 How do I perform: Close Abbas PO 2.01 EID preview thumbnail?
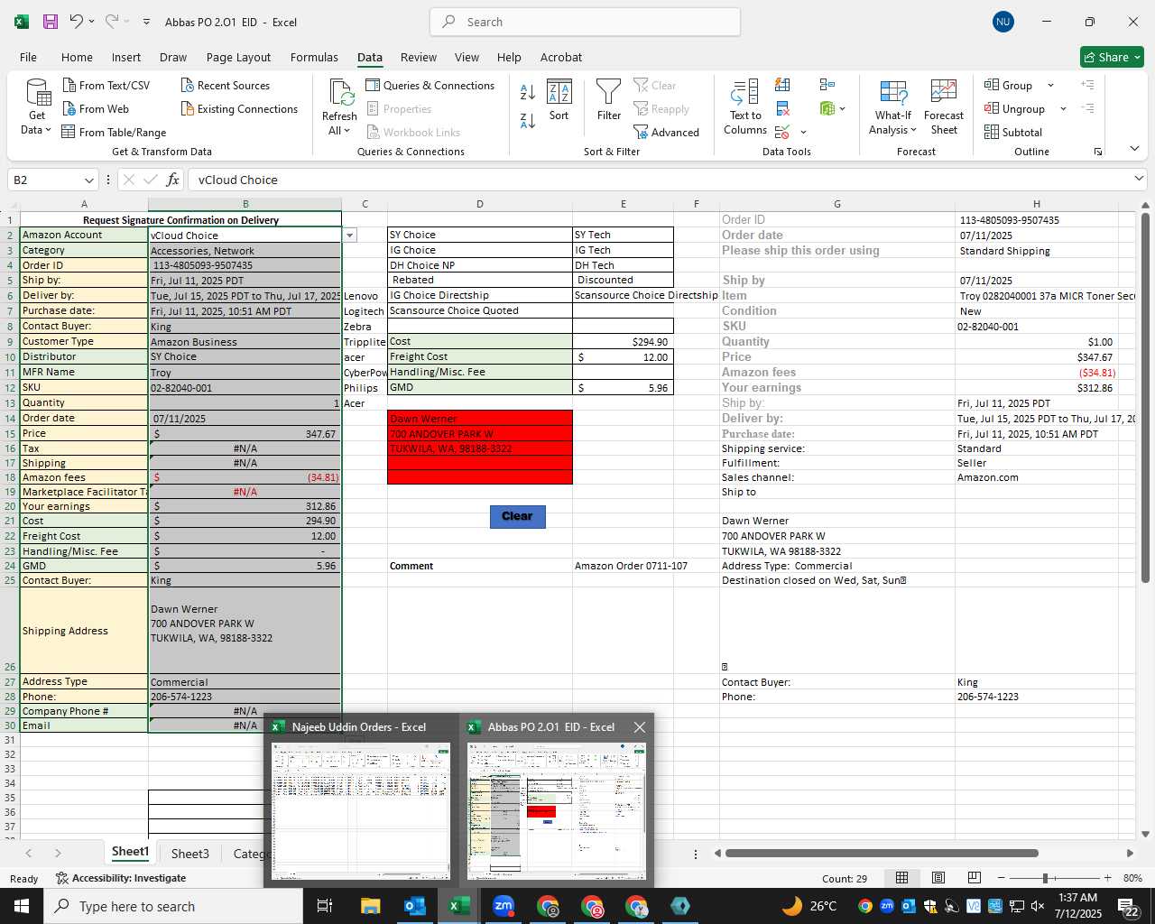coord(640,727)
